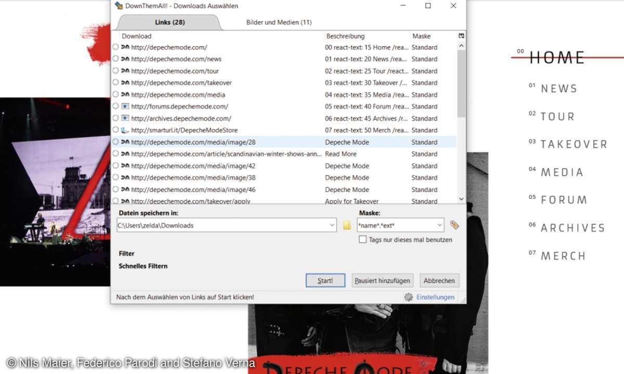Open the Maske dropdown arrow

pyautogui.click(x=439, y=225)
